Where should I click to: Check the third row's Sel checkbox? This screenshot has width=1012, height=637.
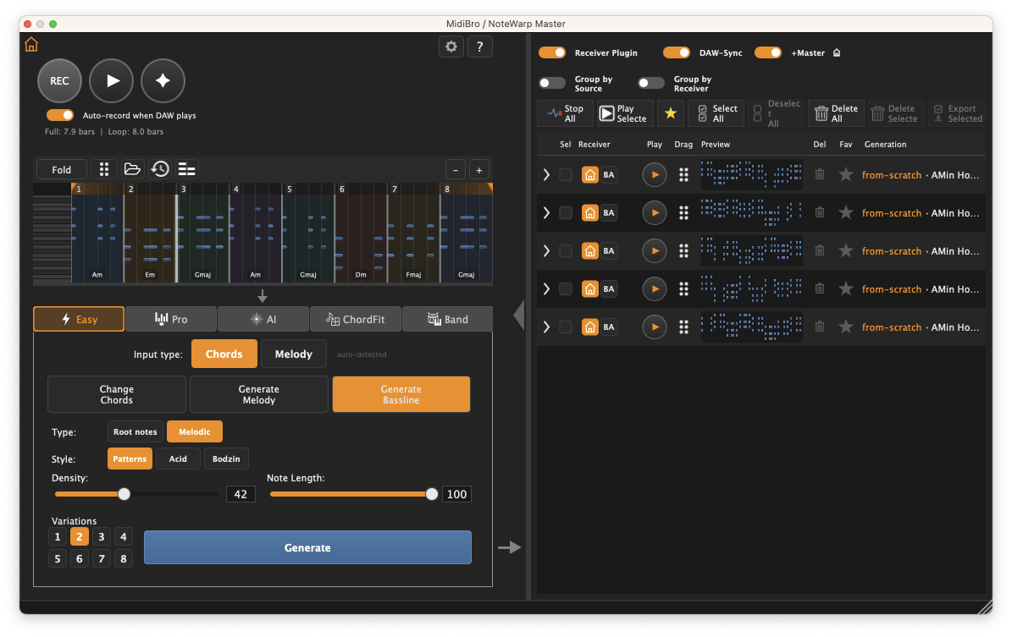[x=566, y=250]
